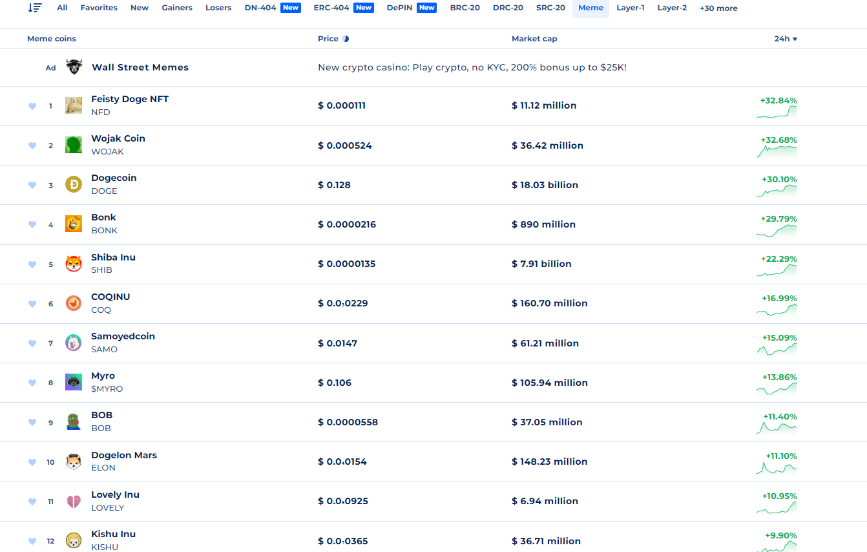Screen dimensions: 867x552
Task: Click the Lovely Inu heart logo
Action: point(74,502)
